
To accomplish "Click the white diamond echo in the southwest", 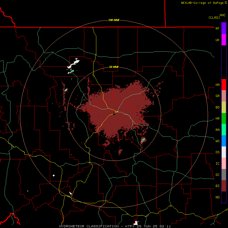I will coord(54,176).
